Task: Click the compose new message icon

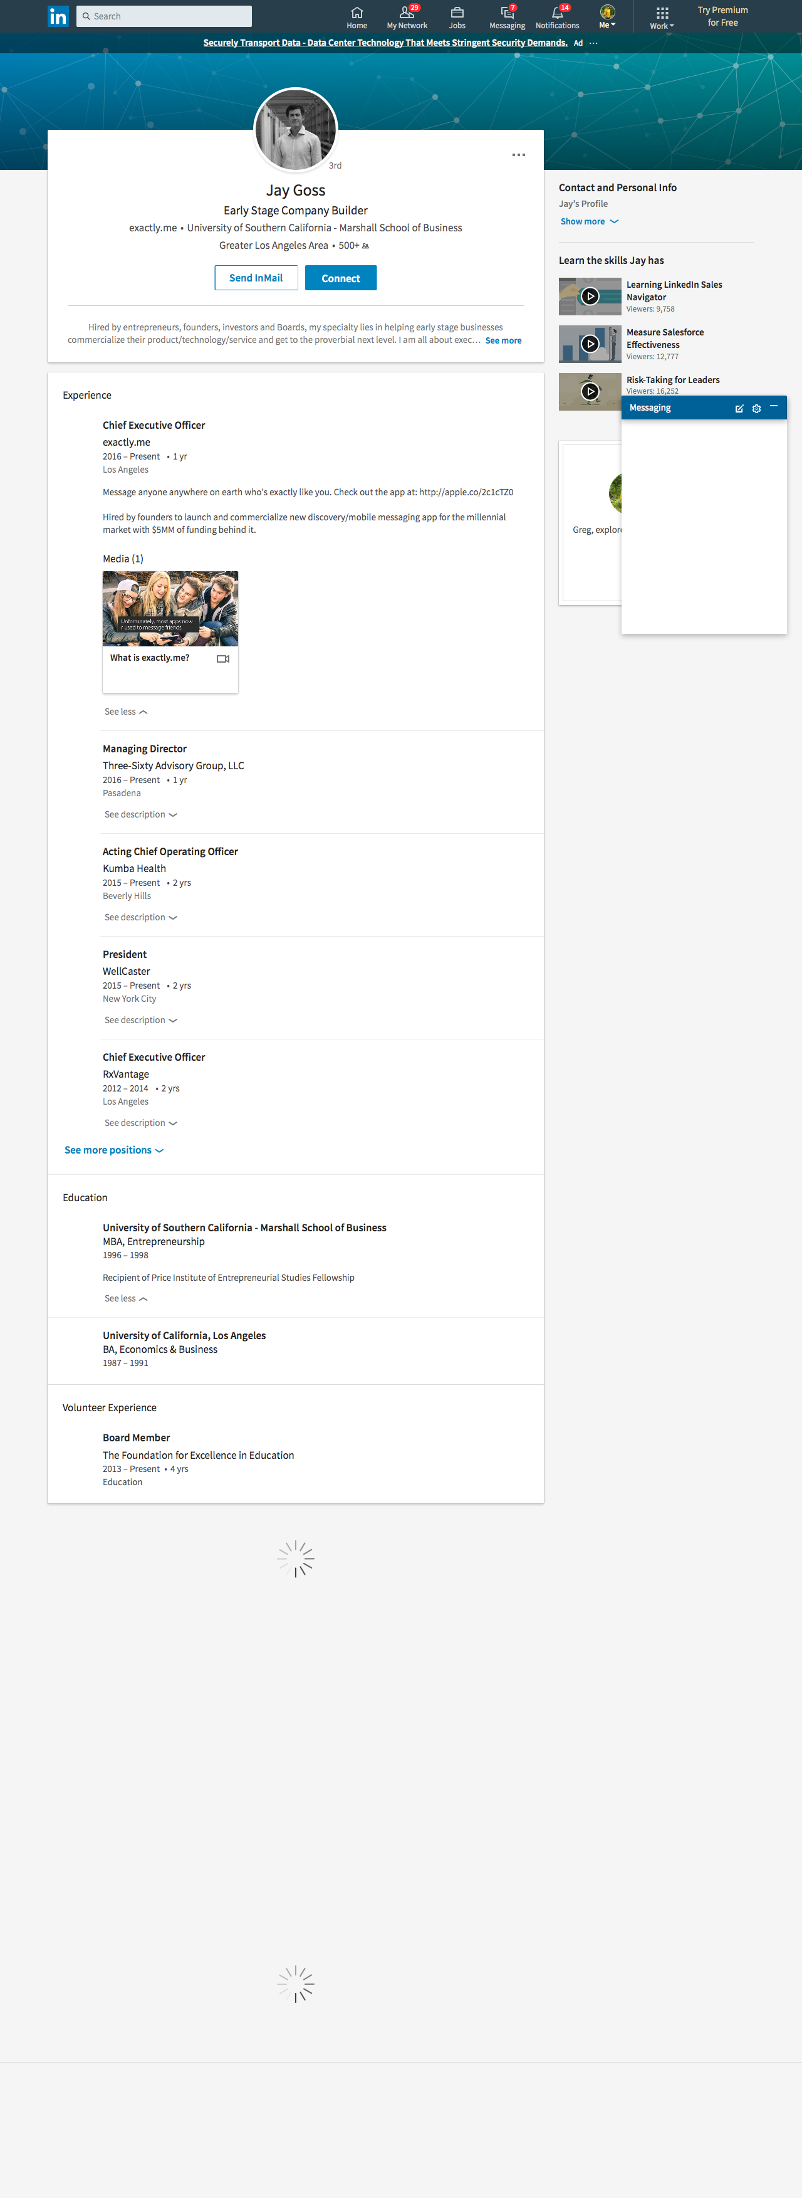Action: (739, 409)
